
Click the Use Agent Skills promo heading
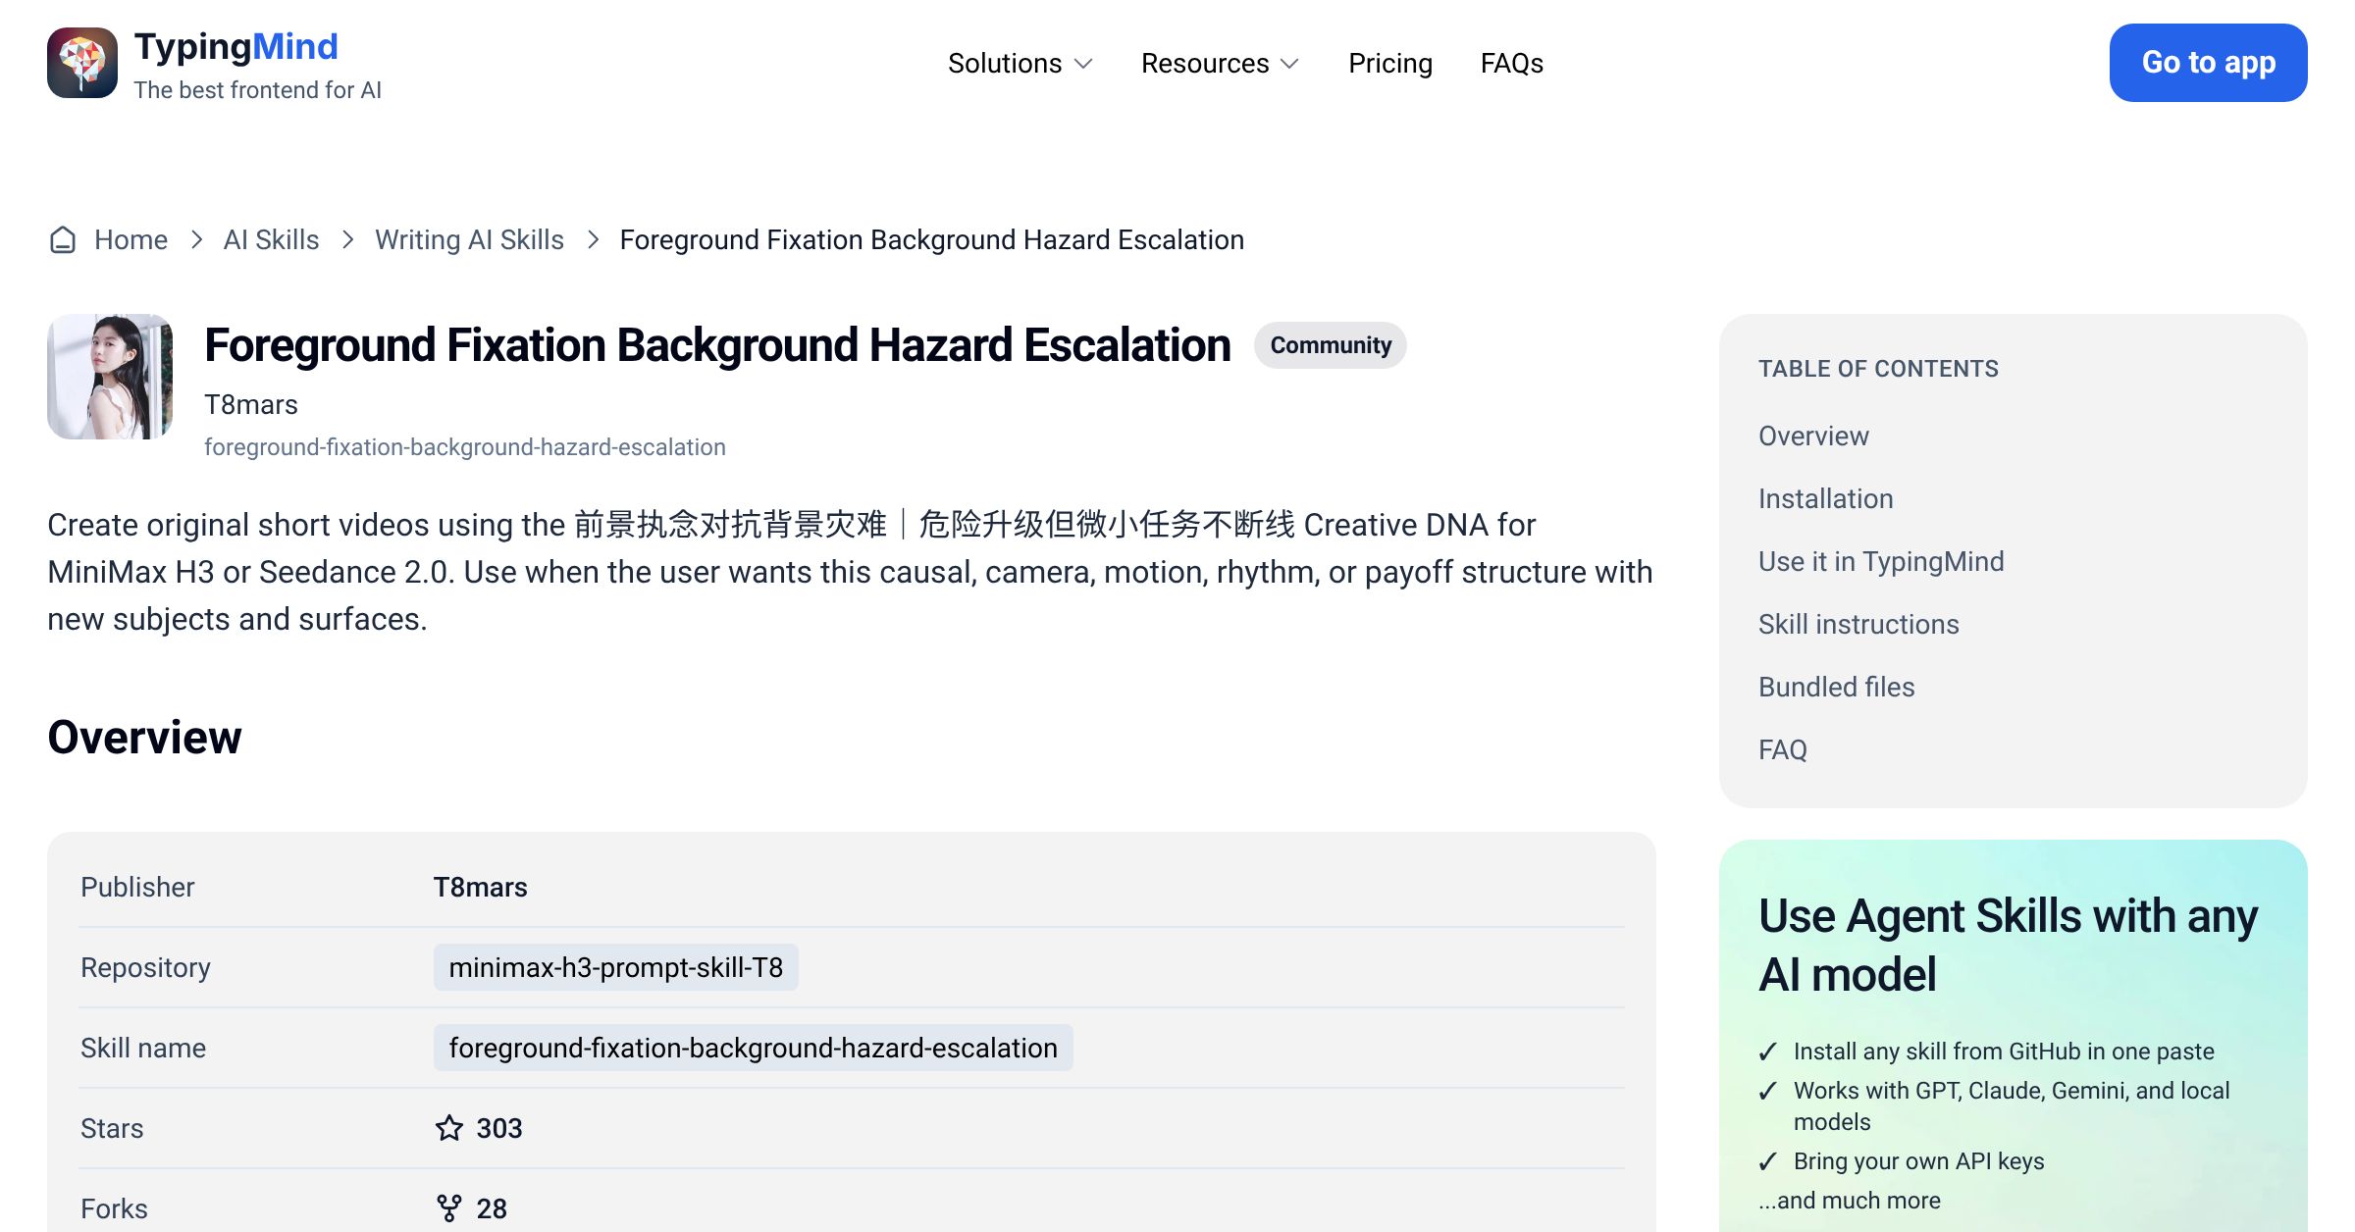click(x=2008, y=945)
